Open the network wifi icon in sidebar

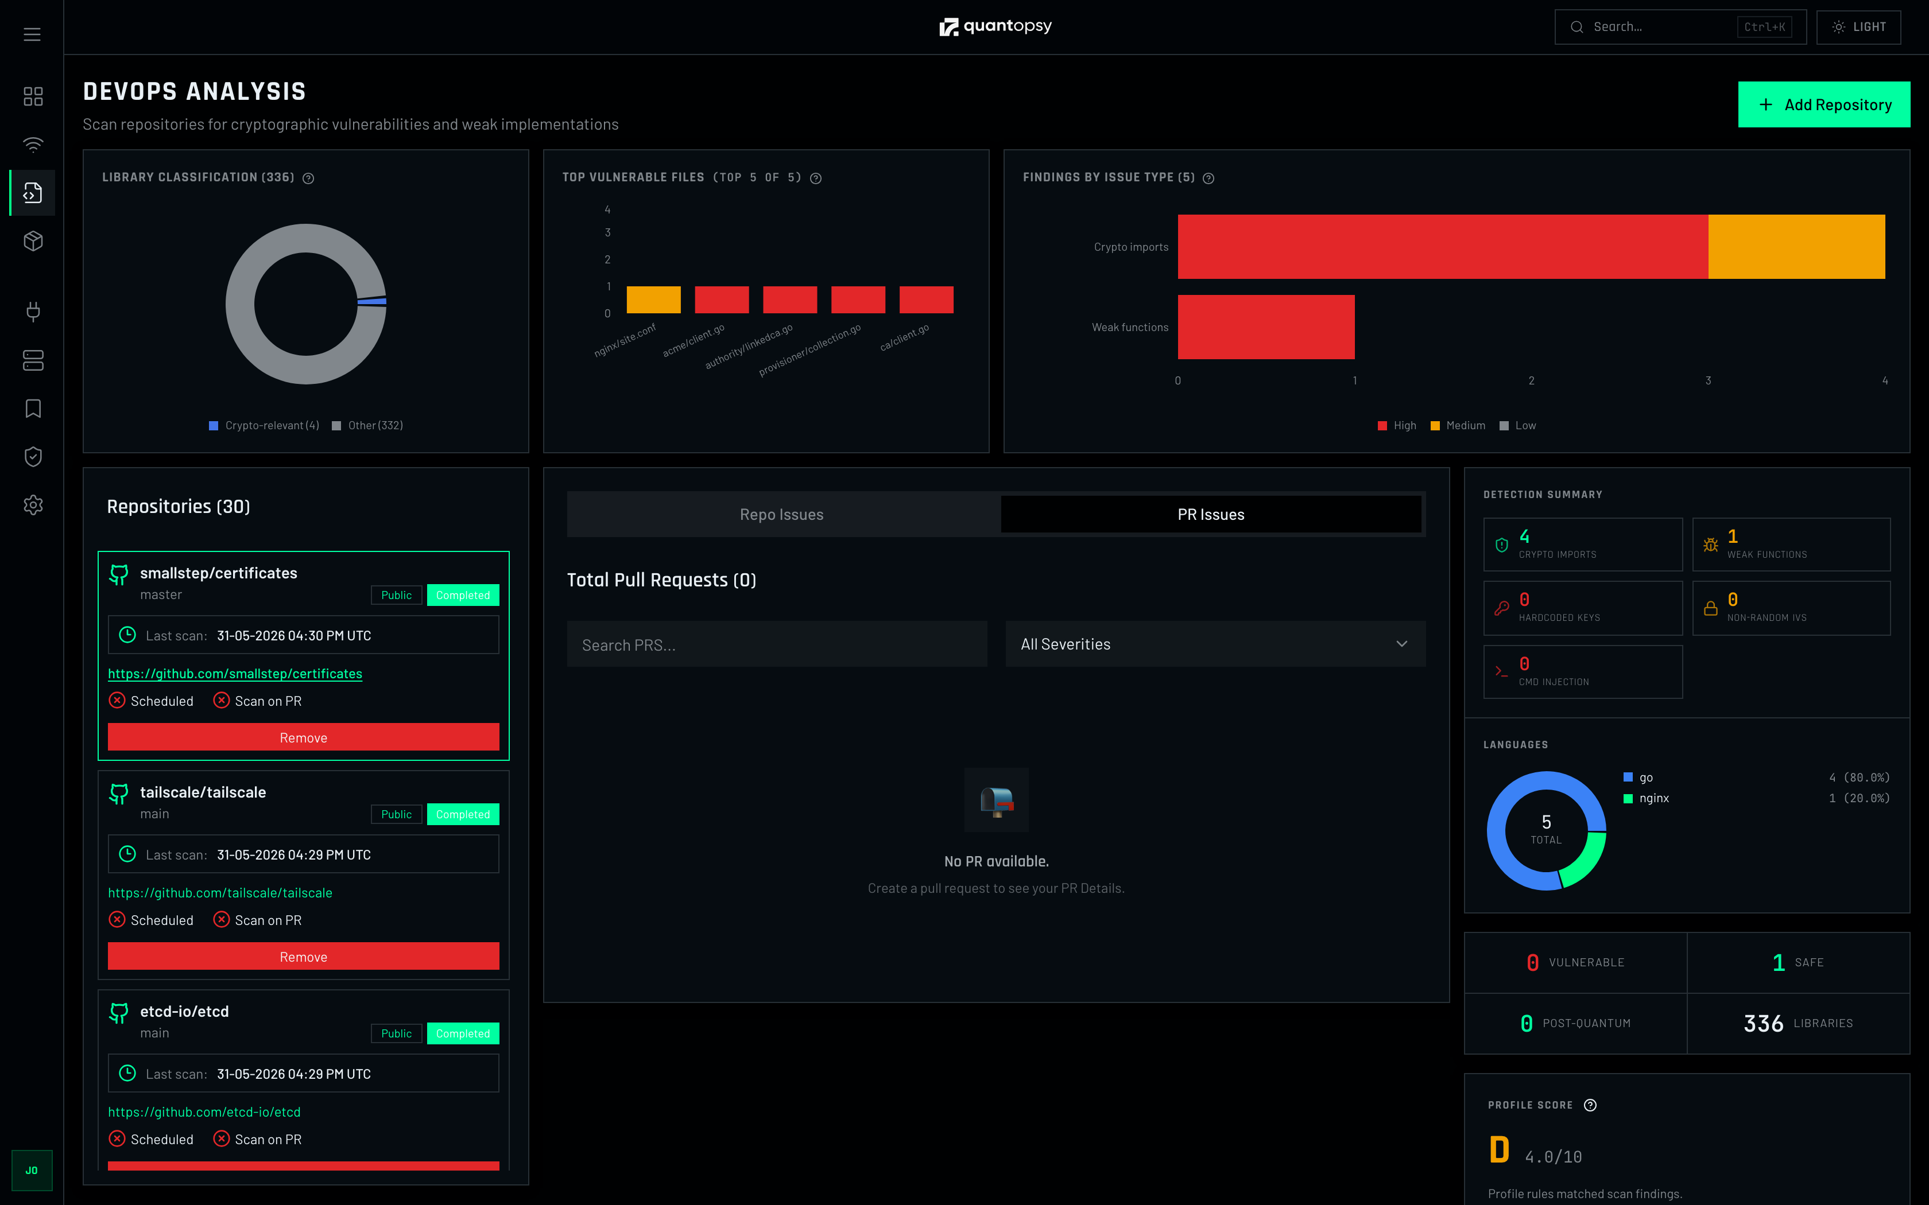33,144
